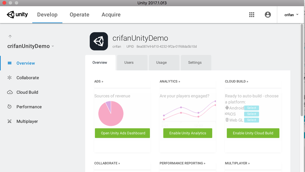Click the Android robot icon
Viewport: 305px width, 172px height.
[x=227, y=108]
